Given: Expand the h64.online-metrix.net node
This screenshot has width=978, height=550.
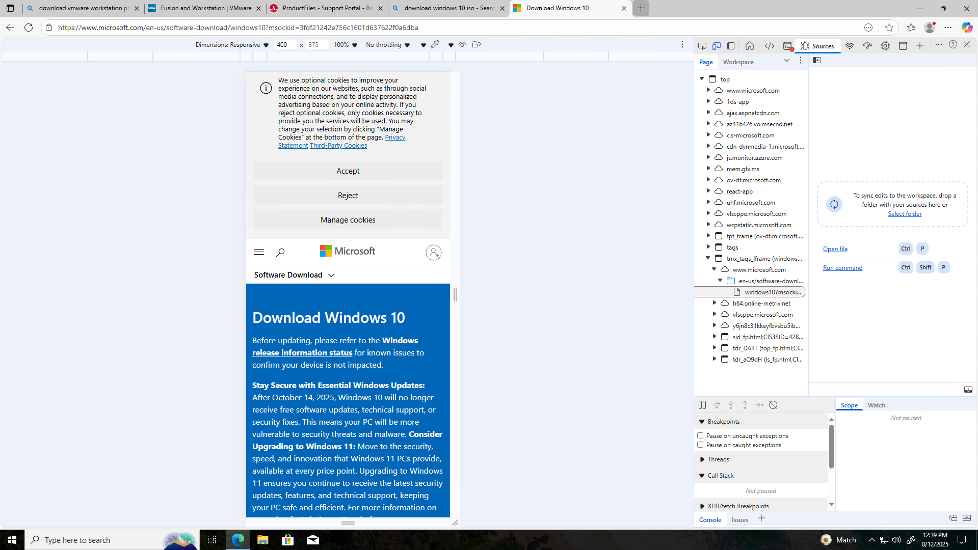Looking at the screenshot, I should [714, 303].
